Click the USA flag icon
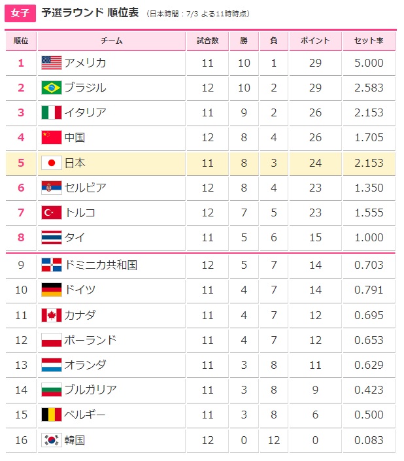The image size is (404, 461). (51, 63)
